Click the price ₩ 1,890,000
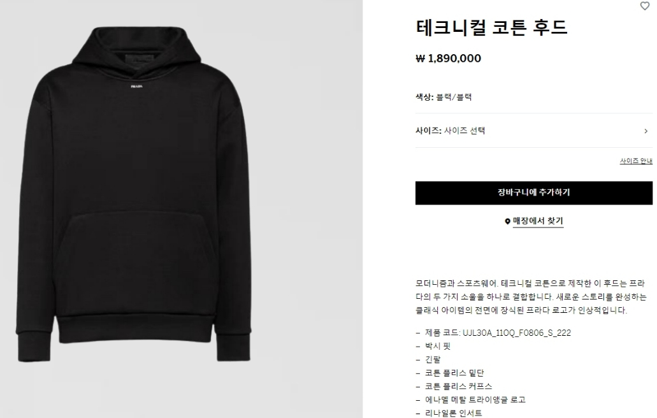This screenshot has height=418, width=657. 449,58
